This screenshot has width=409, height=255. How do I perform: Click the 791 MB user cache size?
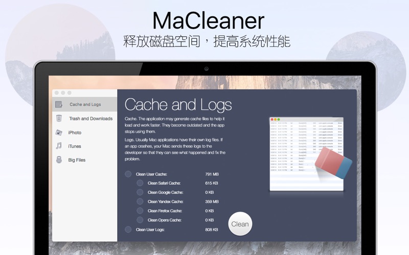click(212, 174)
